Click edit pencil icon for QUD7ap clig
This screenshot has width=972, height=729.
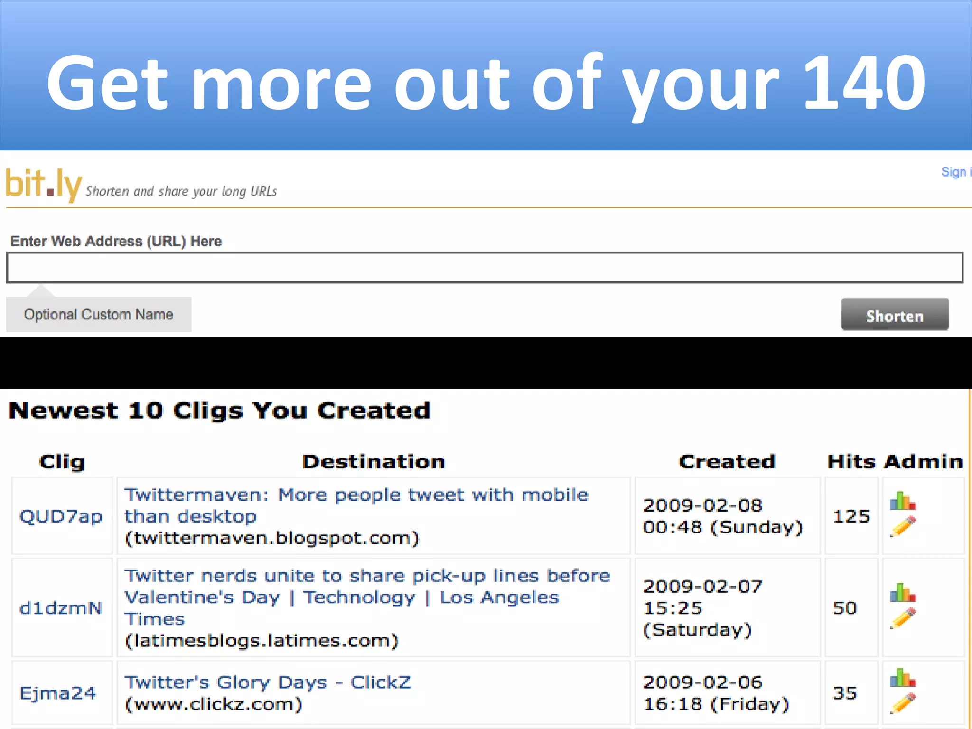tap(903, 526)
